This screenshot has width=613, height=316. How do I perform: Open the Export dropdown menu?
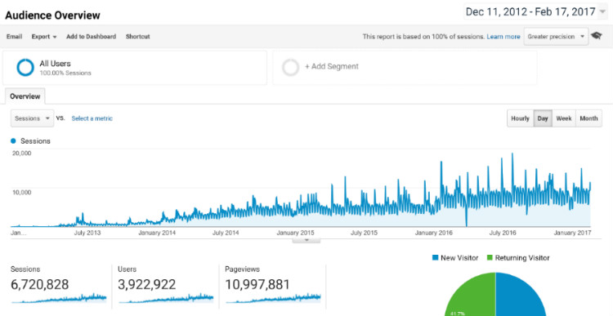44,36
